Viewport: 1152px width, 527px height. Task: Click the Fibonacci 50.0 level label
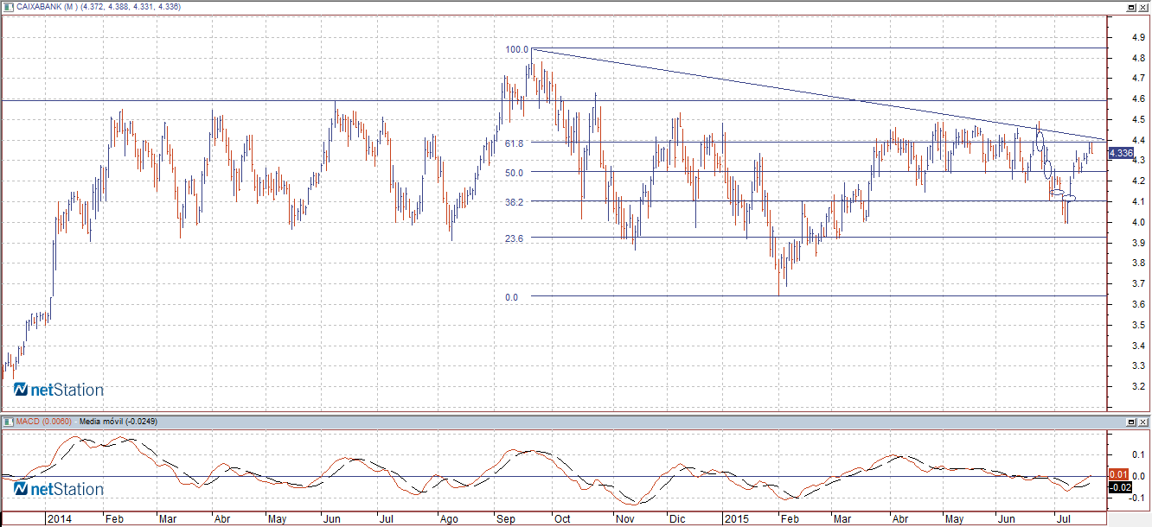tap(516, 172)
